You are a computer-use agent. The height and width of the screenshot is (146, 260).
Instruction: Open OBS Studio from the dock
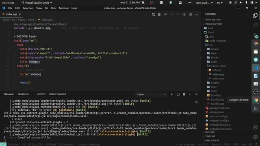(x=256, y=92)
